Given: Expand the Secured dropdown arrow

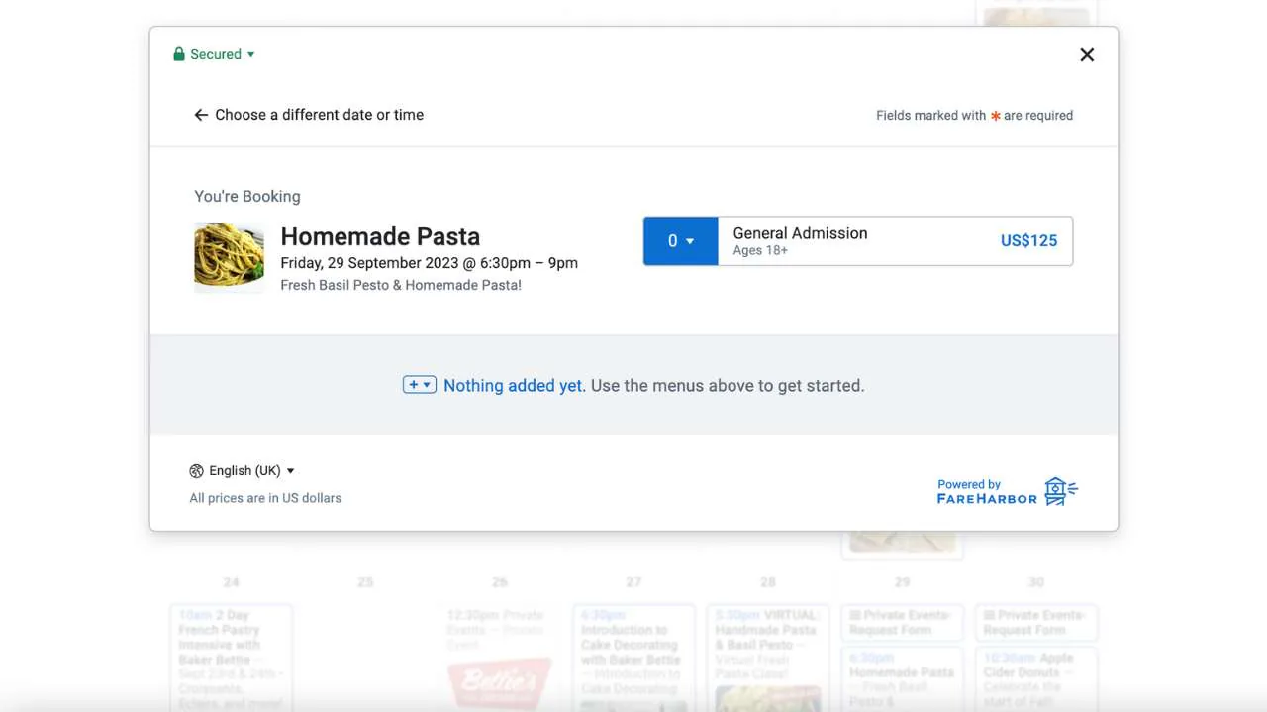Looking at the screenshot, I should pyautogui.click(x=250, y=55).
